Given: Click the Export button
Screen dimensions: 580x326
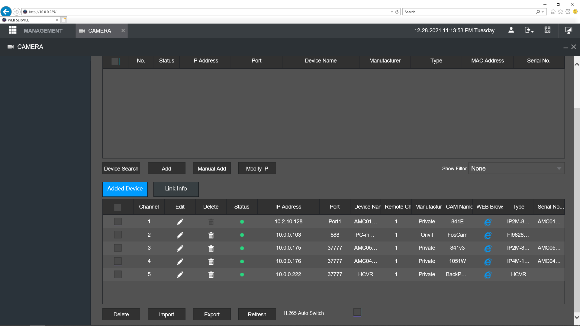Looking at the screenshot, I should tap(212, 314).
